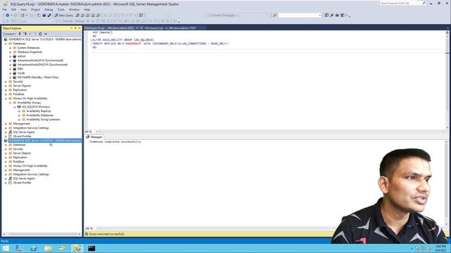Click the Save file disk icon
Viewport: 451px width, 253px height.
coord(44,15)
